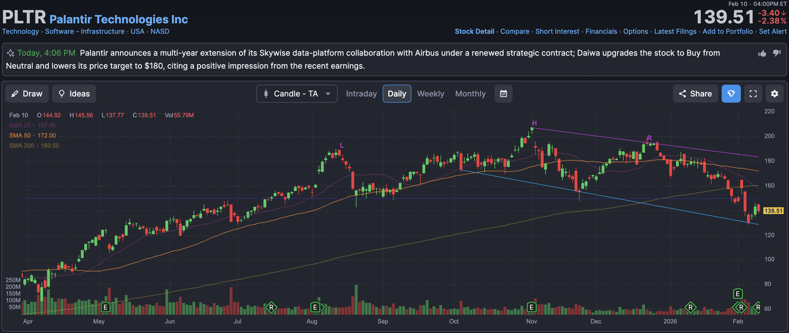Click the sparkle icon beside news timestamp
The height and width of the screenshot is (333, 789).
coord(11,53)
